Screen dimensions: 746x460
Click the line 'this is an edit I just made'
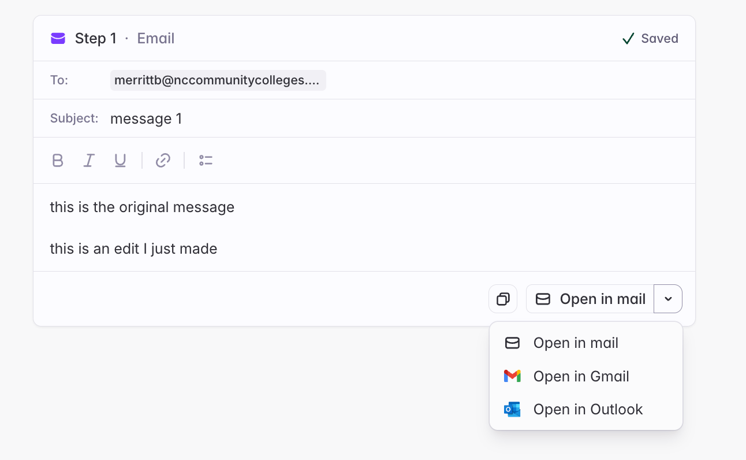[133, 249]
